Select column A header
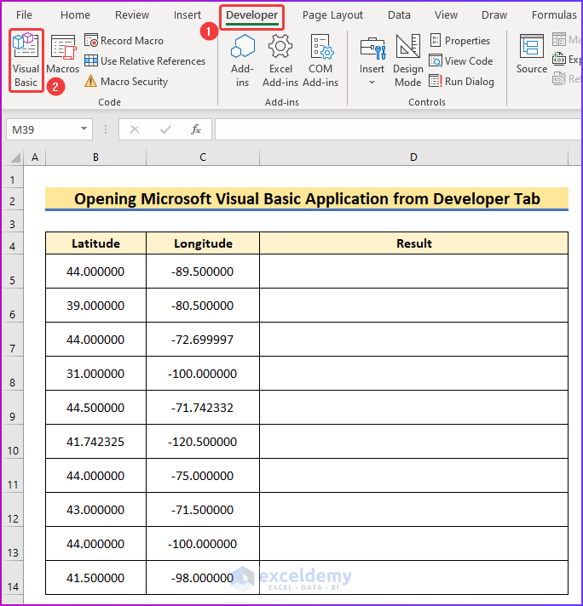The image size is (583, 606). pos(35,157)
